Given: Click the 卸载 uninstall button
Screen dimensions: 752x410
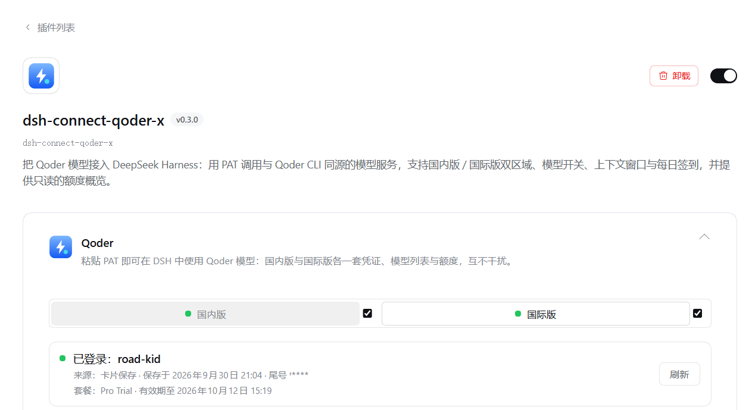Looking at the screenshot, I should [674, 76].
